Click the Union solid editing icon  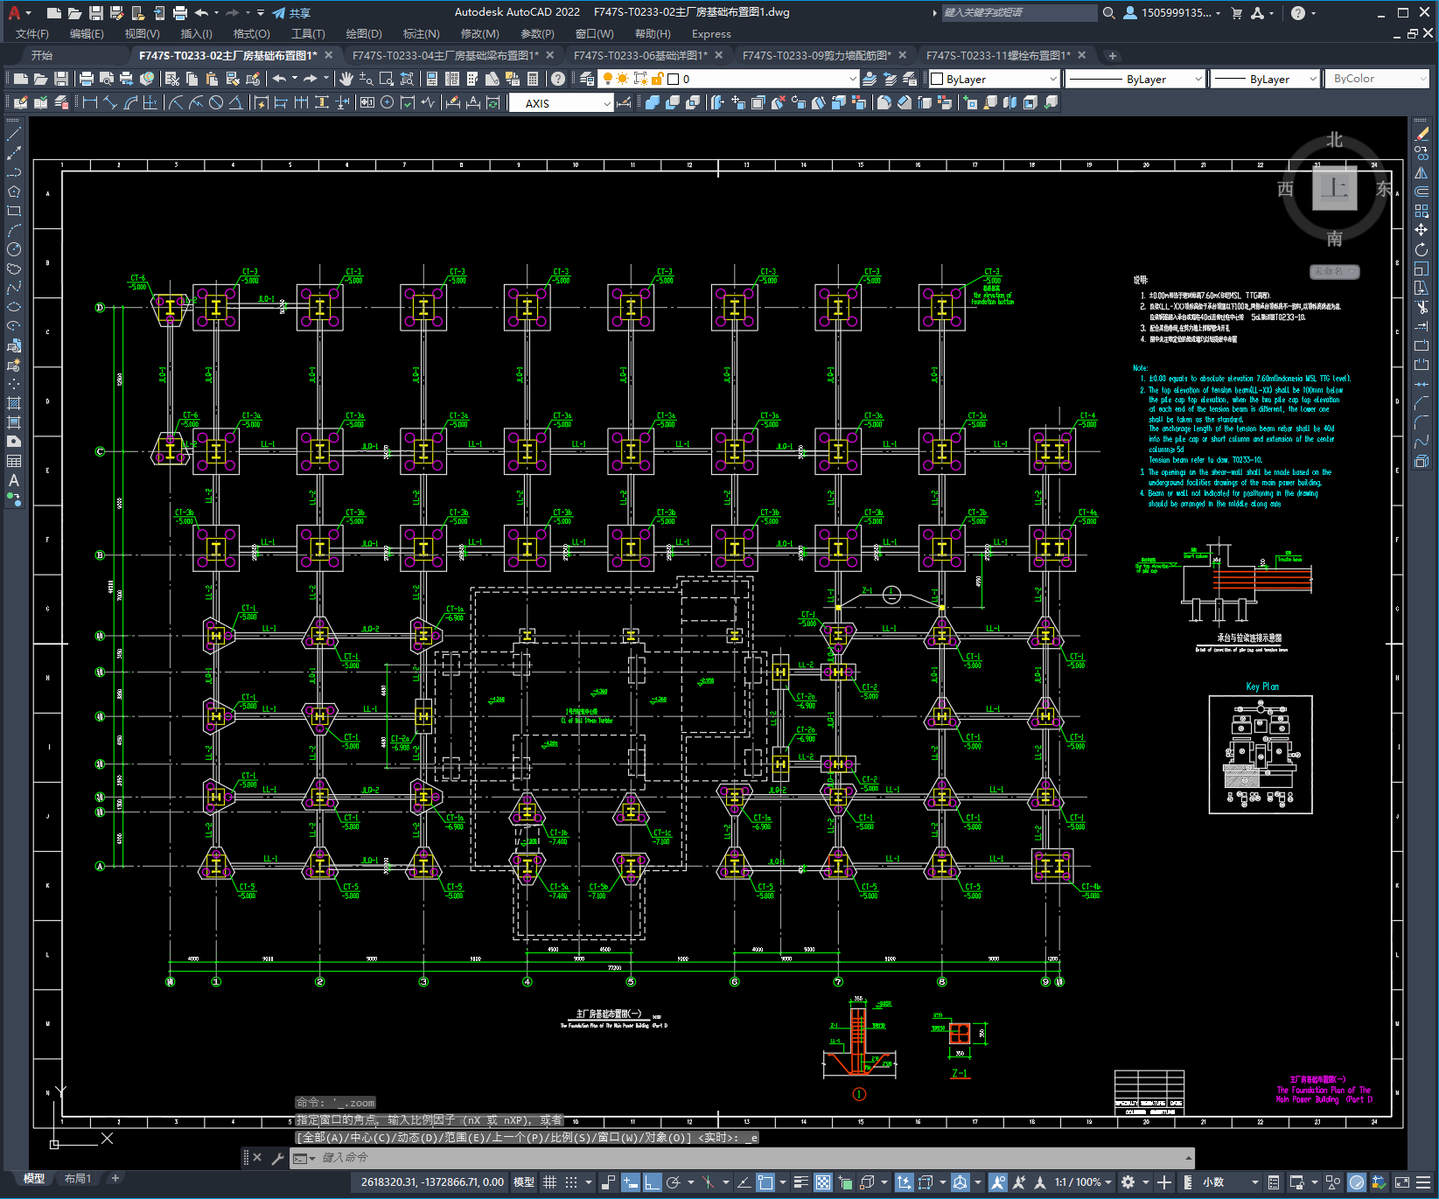pyautogui.click(x=653, y=102)
